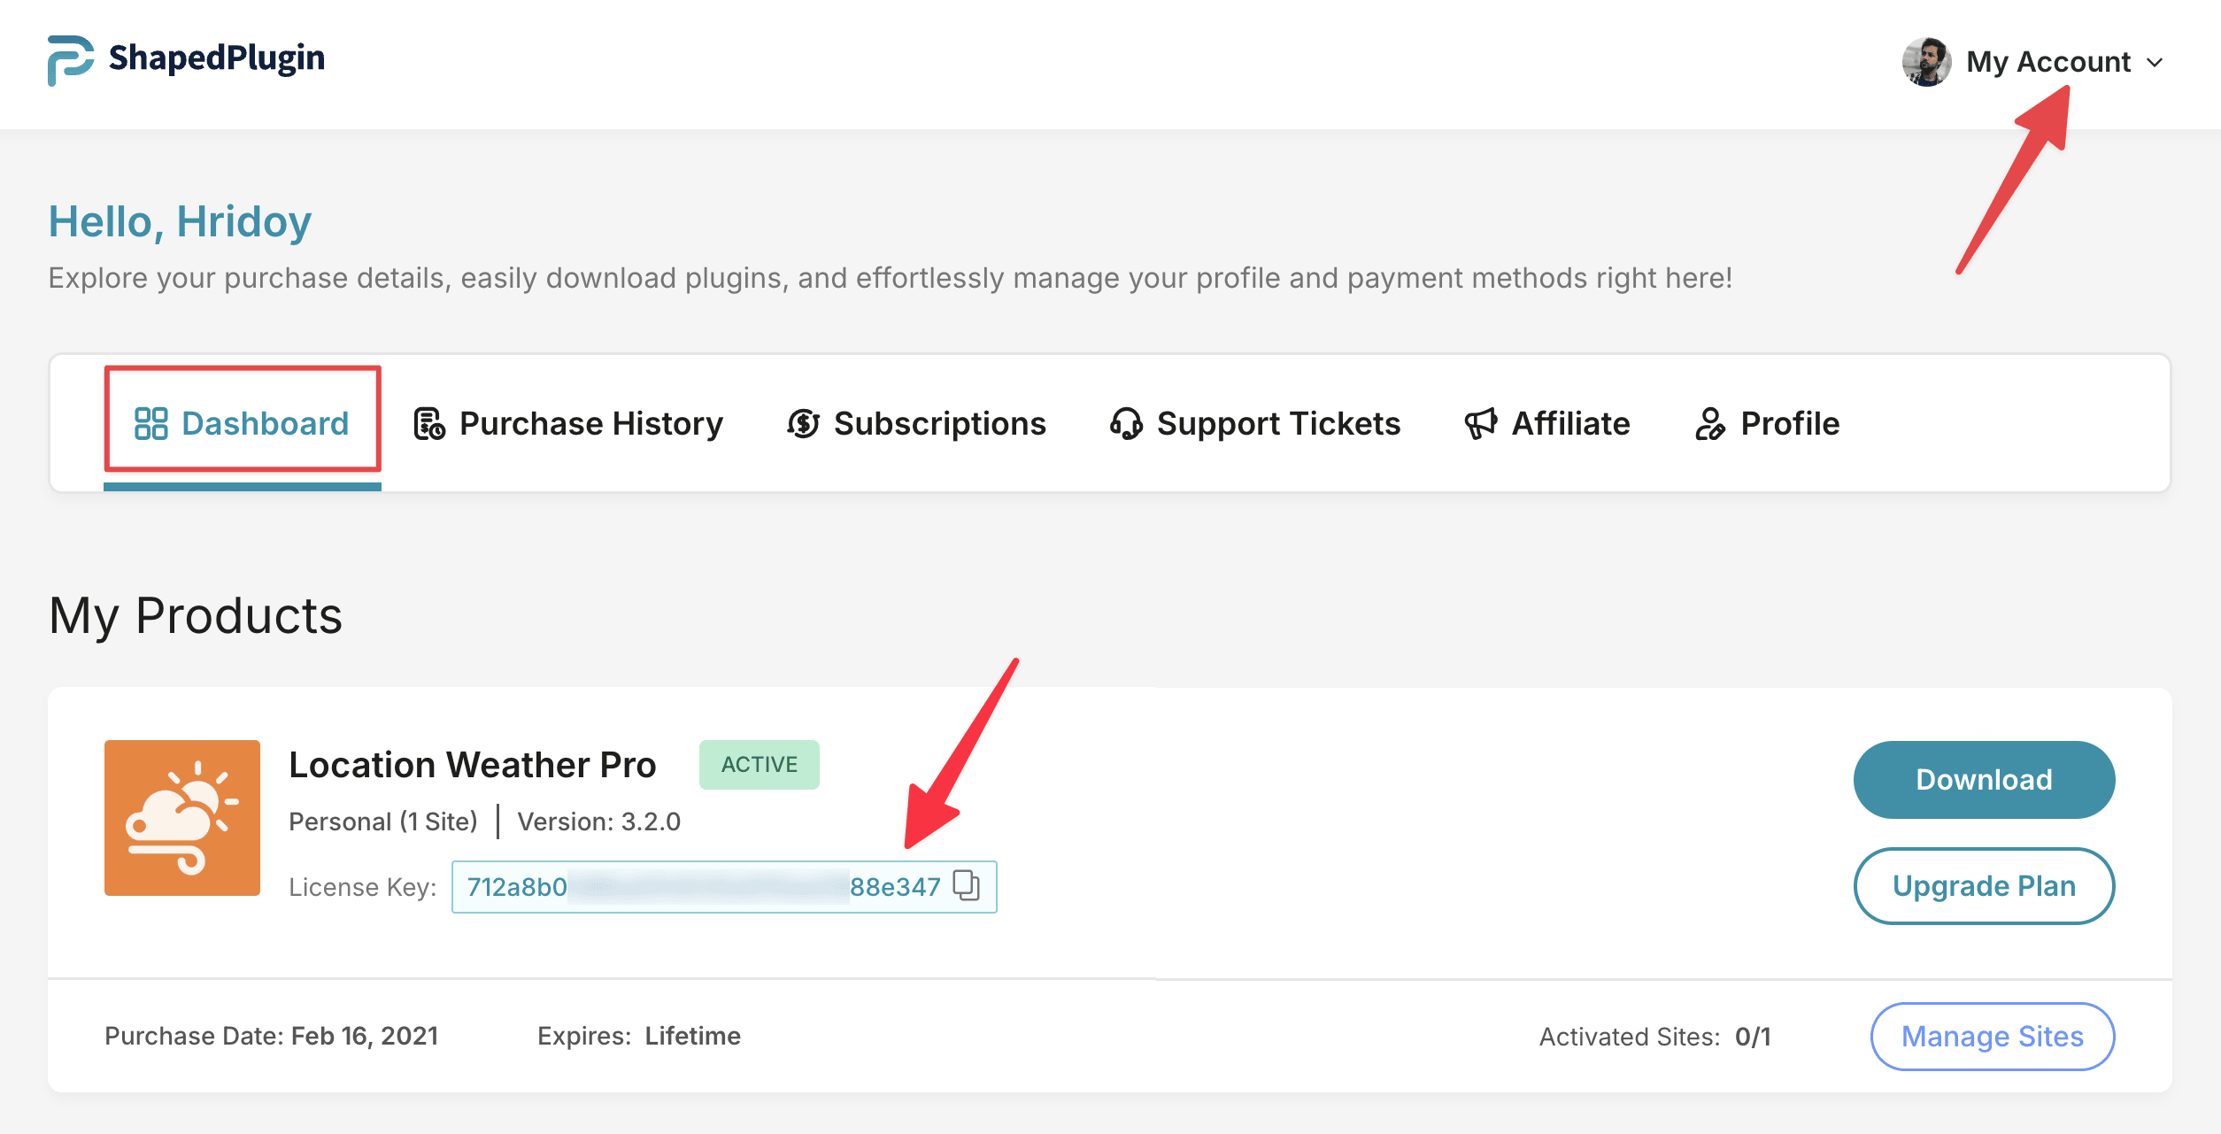
Task: Click the 'Expires: Lifetime' text
Action: [639, 1036]
